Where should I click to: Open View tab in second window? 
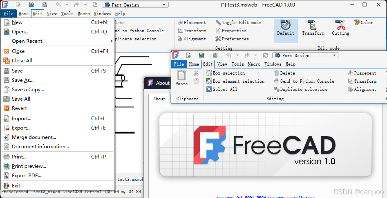(x=222, y=64)
